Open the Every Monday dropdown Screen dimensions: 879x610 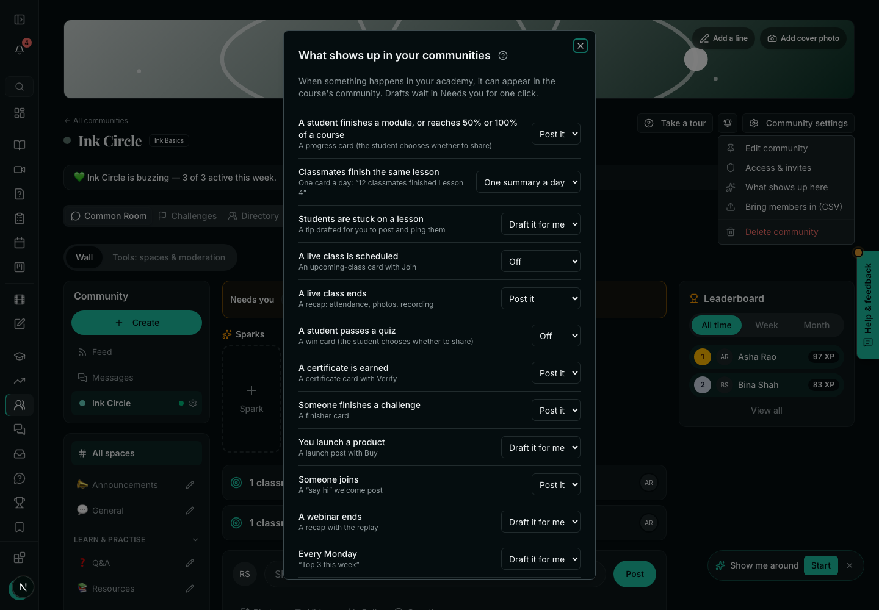(x=541, y=559)
